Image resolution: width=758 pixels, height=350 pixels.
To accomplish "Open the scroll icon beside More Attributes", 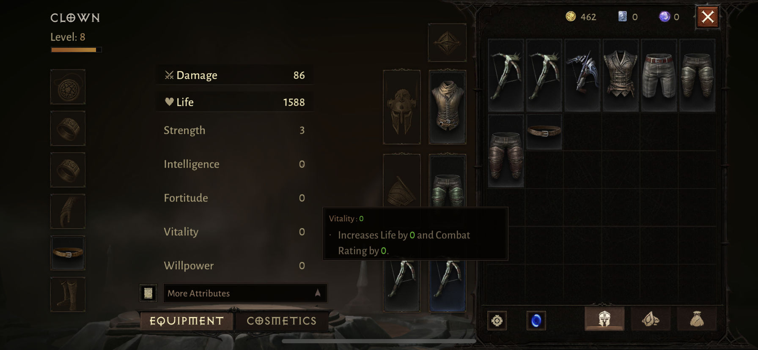I will pos(148,293).
